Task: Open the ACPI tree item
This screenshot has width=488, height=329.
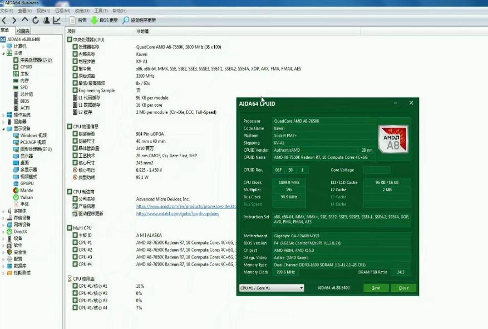Action: [x=22, y=108]
